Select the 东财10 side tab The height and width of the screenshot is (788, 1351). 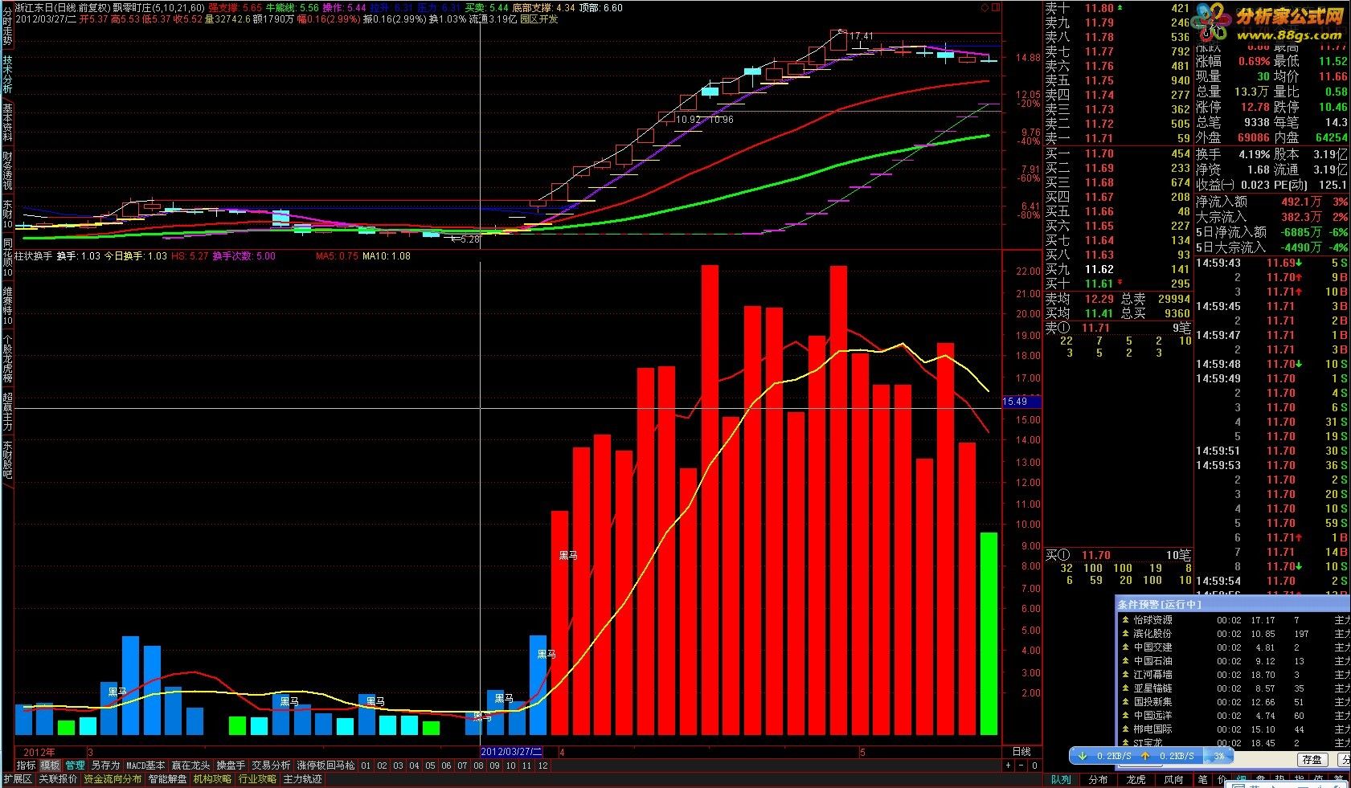pos(7,215)
